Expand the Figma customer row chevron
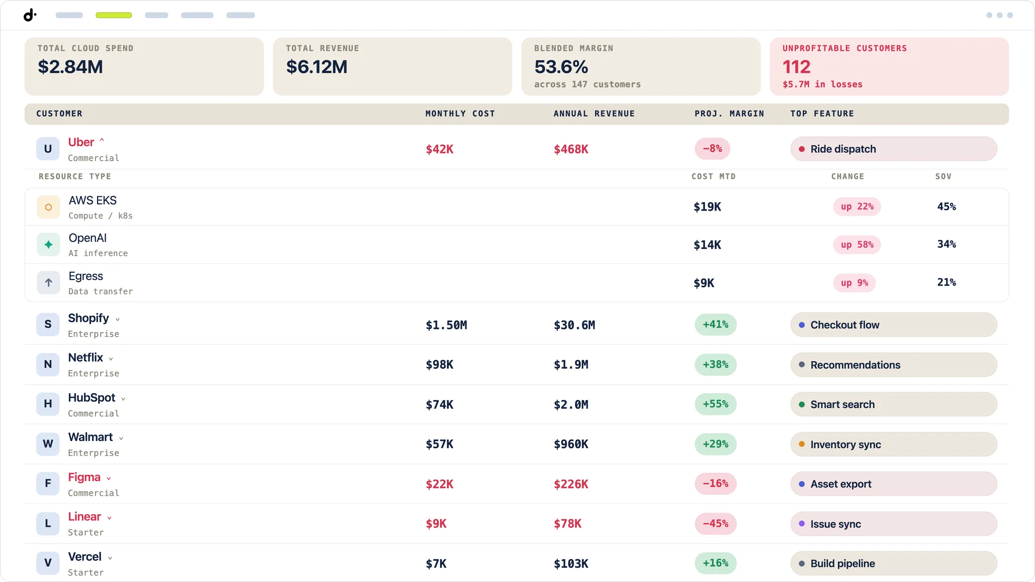1035x582 pixels. [109, 478]
